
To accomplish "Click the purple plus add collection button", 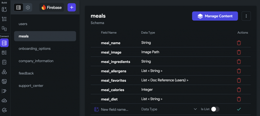I will pos(72,7).
